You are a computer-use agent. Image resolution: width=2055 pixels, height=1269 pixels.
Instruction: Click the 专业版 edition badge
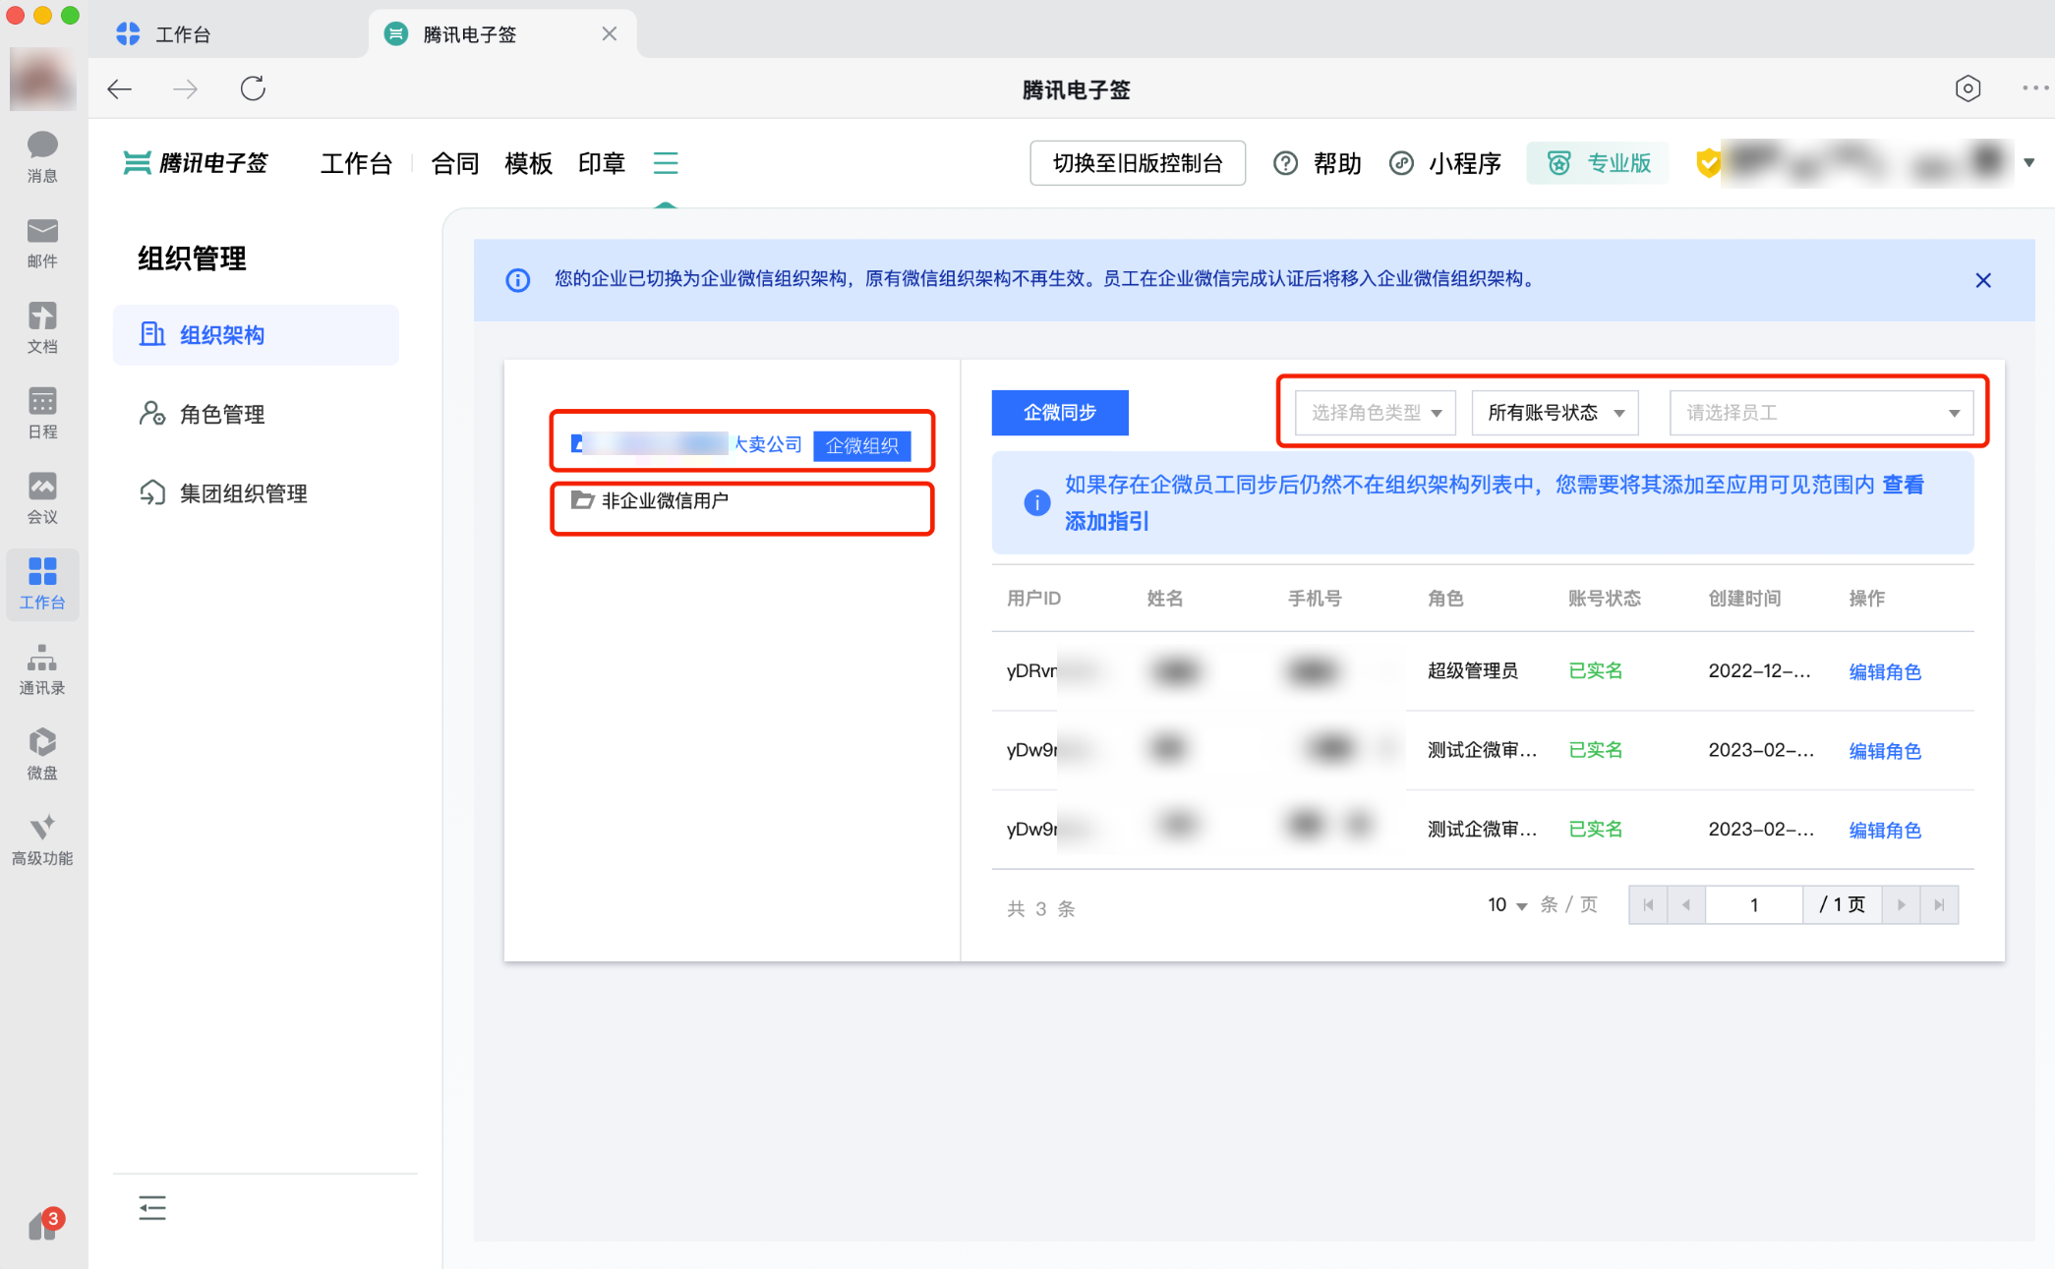point(1598,163)
